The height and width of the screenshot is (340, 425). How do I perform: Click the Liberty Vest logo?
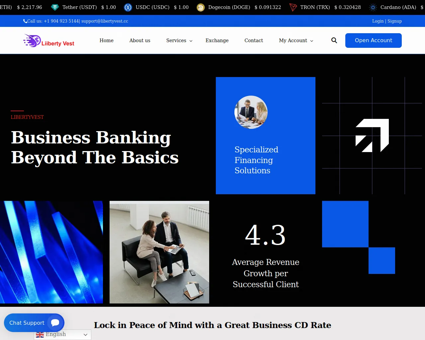click(49, 41)
